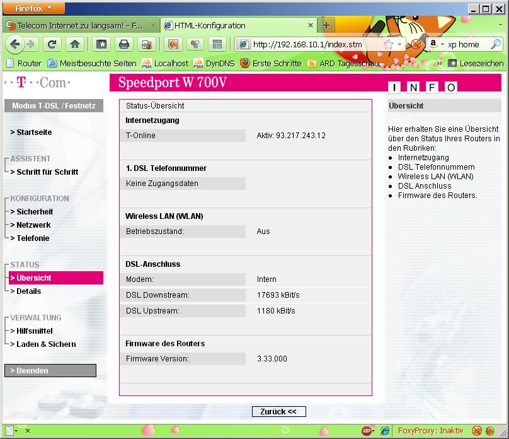Image resolution: width=509 pixels, height=439 pixels.
Task: Click the firmware version '3.33.000'
Action: (272, 359)
